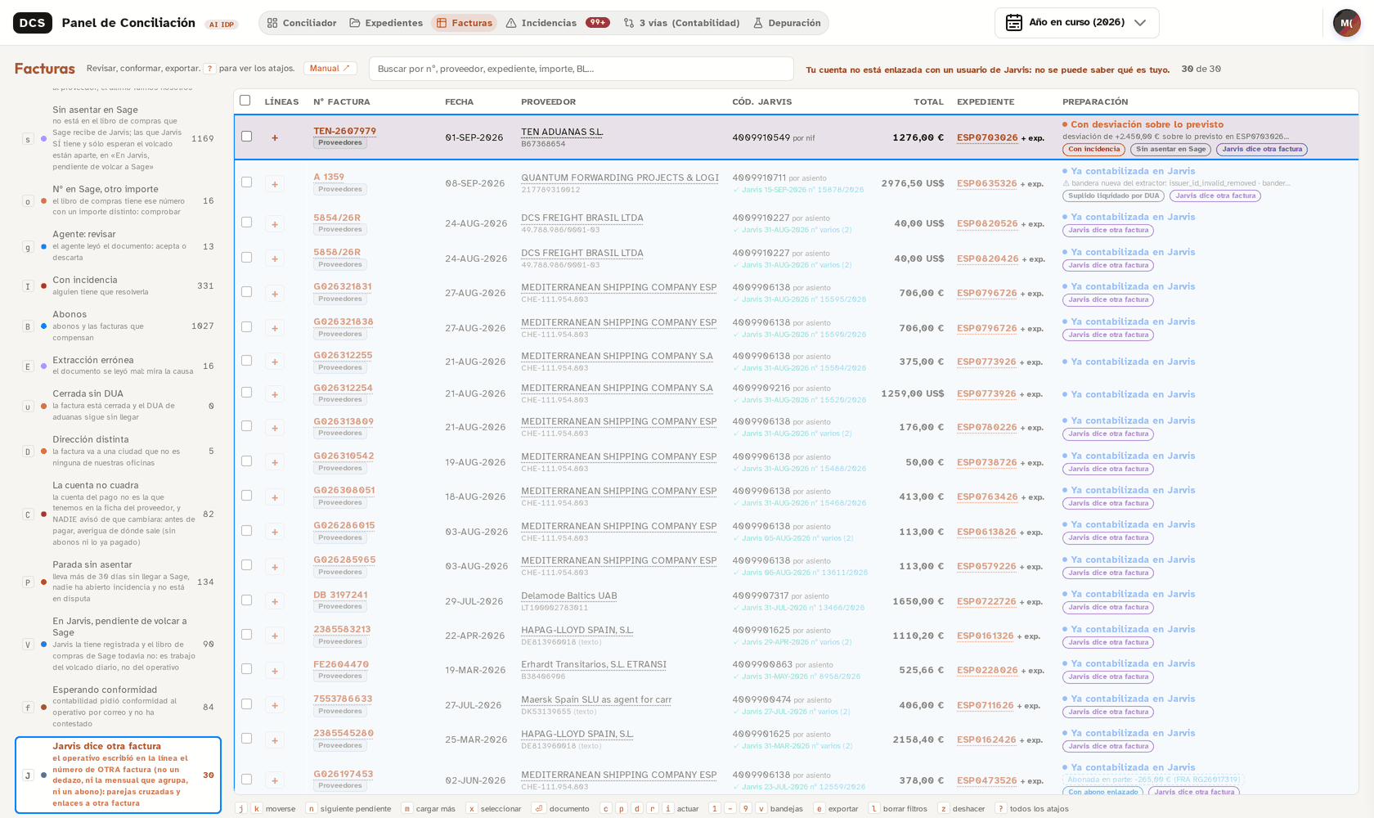This screenshot has height=818, width=1374.
Task: Click the DCS logo
Action: pos(33,23)
